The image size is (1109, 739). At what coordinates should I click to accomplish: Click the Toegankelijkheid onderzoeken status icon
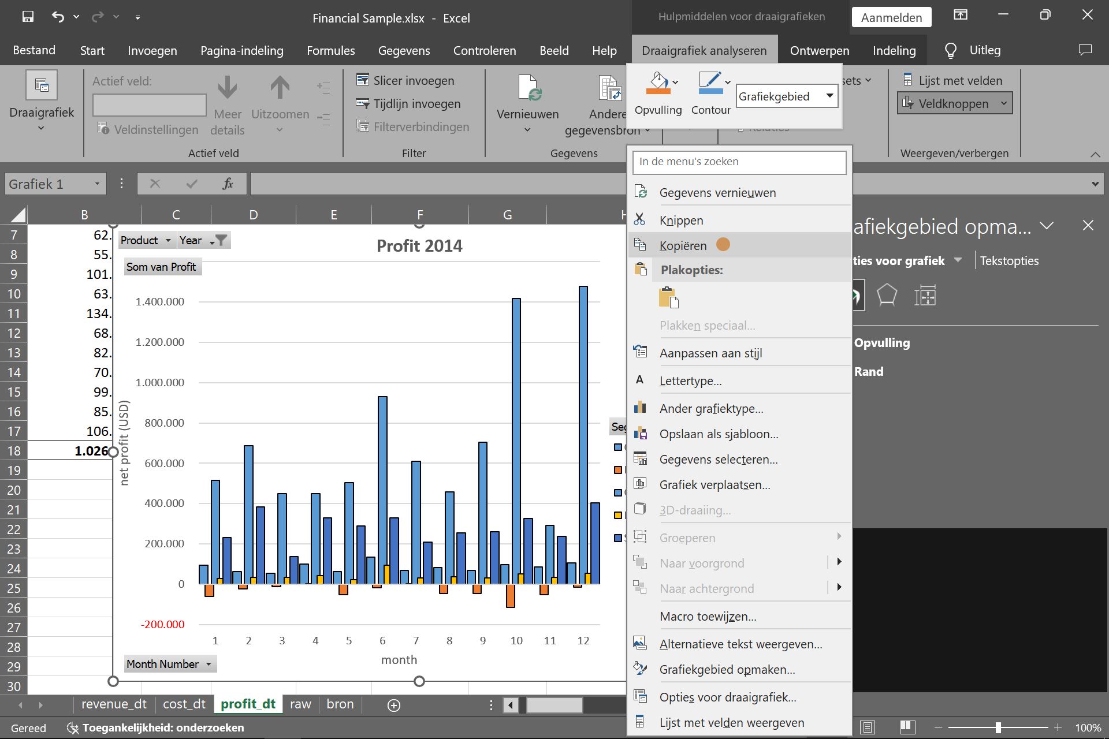72,728
